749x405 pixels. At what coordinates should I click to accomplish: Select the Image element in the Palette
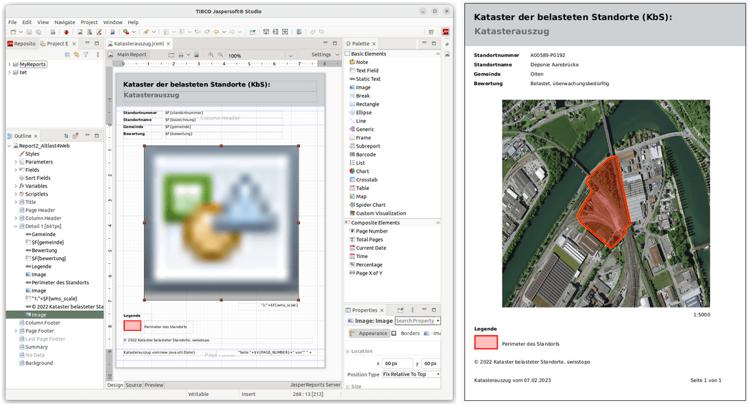point(362,87)
